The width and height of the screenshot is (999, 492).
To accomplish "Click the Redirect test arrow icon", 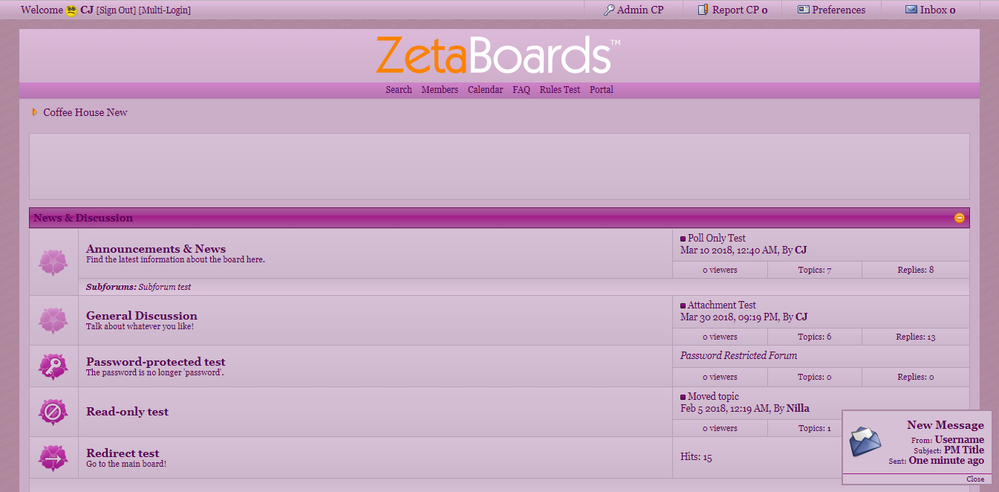I will (x=53, y=458).
